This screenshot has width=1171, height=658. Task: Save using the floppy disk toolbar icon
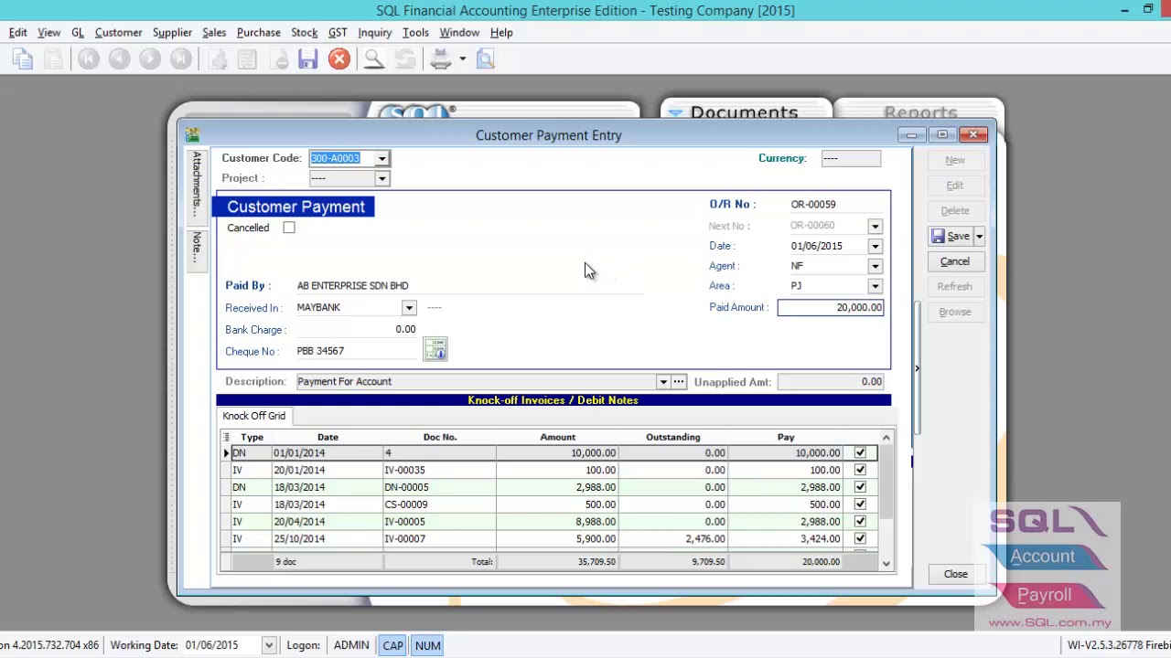(308, 59)
